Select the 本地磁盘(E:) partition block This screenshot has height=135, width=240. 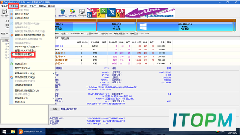pyautogui.click(x=185, y=27)
